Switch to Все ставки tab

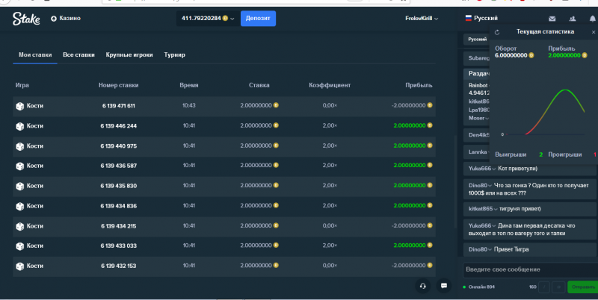point(78,54)
